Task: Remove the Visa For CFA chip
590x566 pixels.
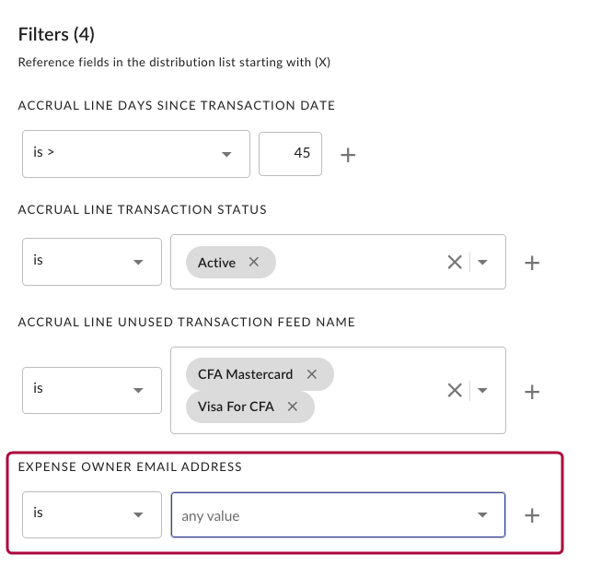Action: pos(293,407)
